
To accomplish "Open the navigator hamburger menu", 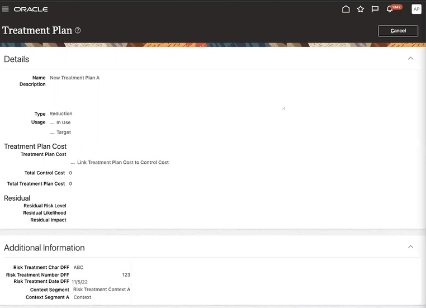I will tap(6, 9).
